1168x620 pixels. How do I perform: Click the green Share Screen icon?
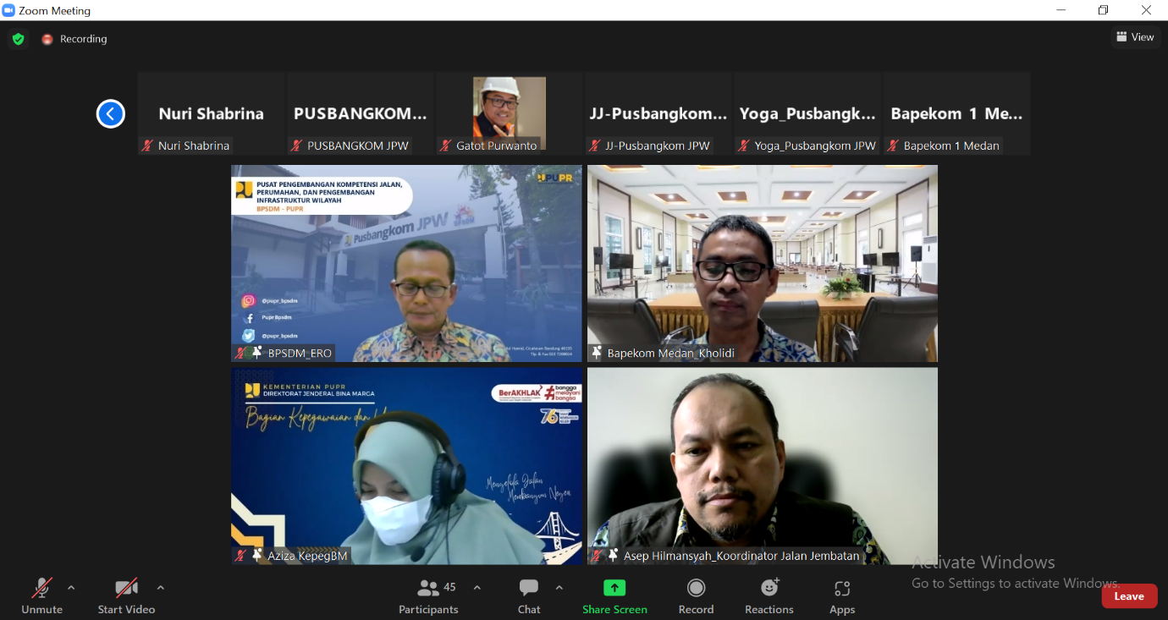pos(614,588)
